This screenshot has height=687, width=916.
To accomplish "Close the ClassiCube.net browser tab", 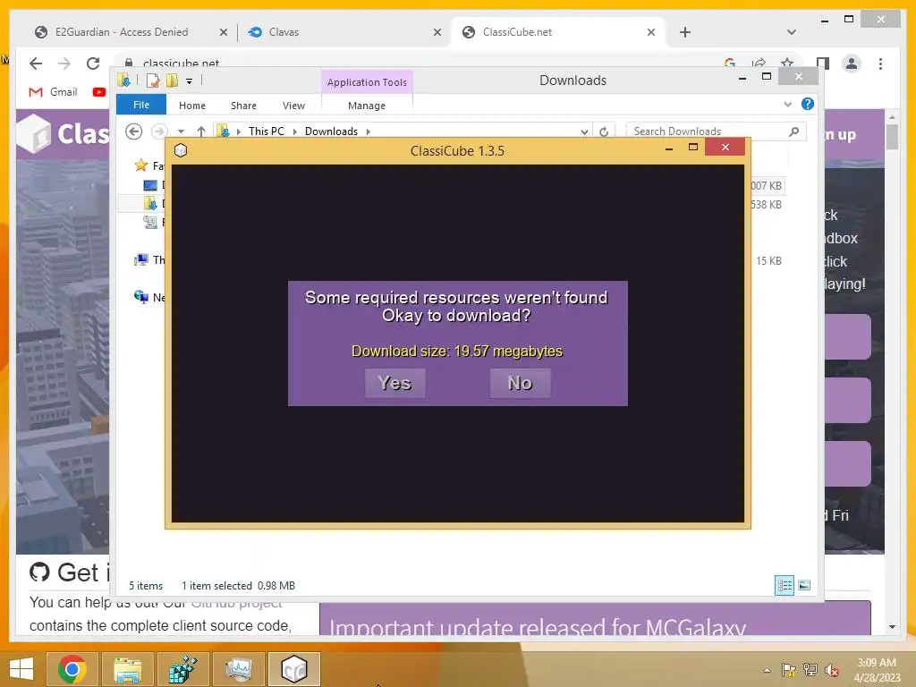I will coord(651,32).
